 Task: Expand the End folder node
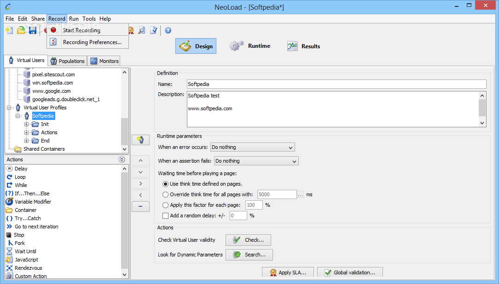click(26, 141)
